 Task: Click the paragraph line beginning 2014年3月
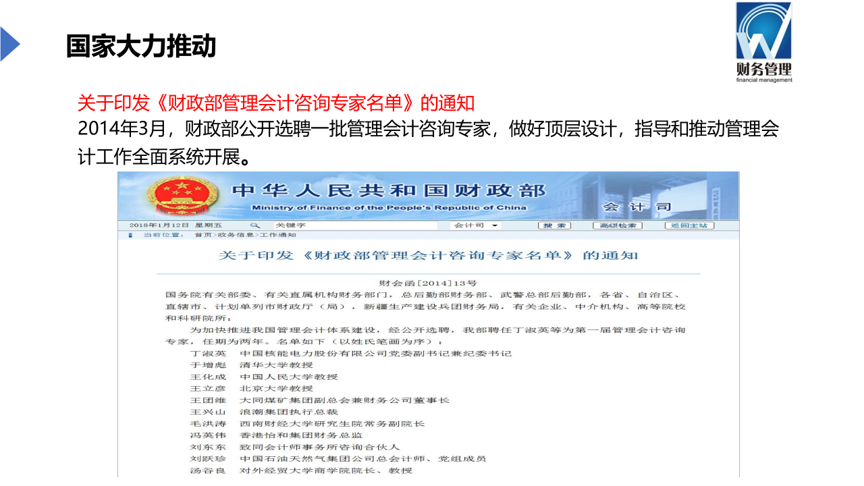(x=429, y=130)
